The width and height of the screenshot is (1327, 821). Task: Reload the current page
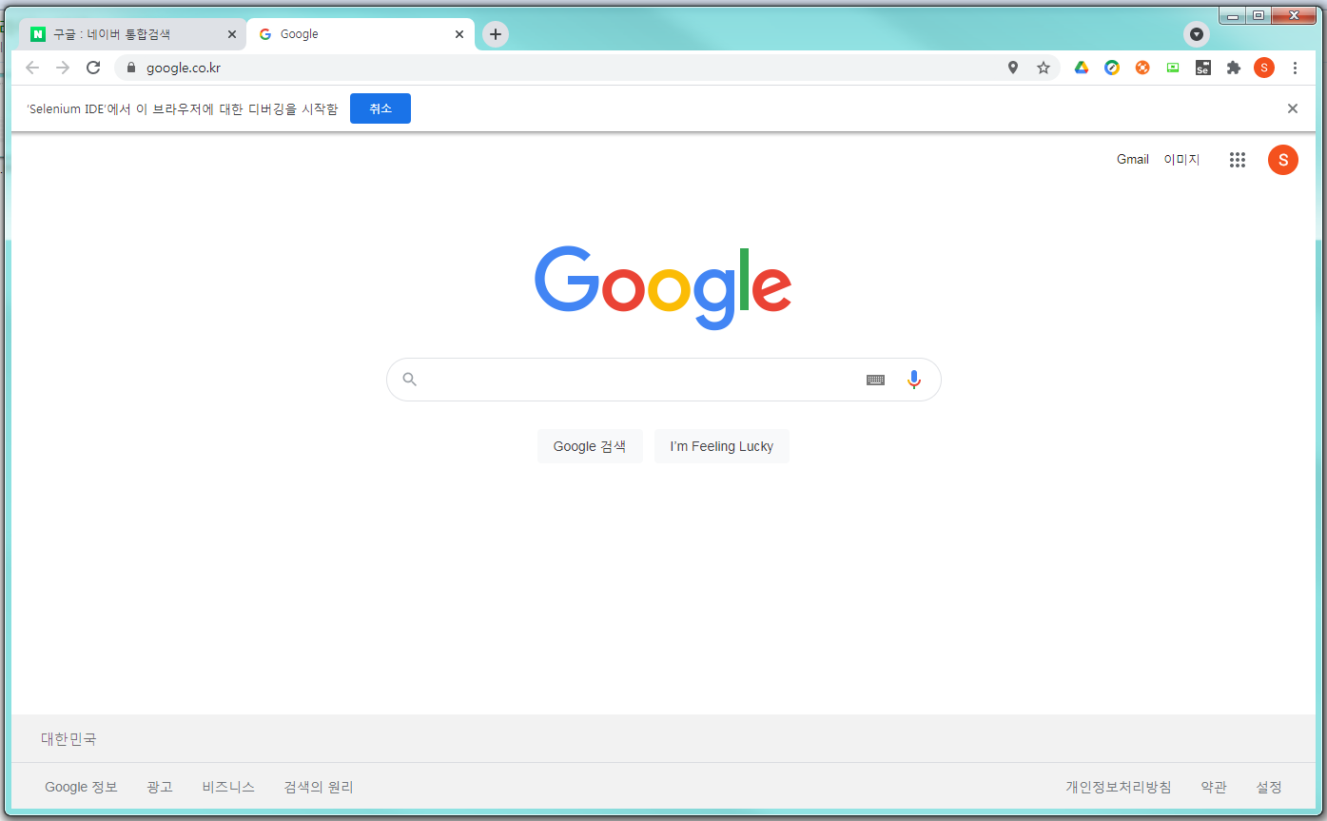click(x=93, y=68)
